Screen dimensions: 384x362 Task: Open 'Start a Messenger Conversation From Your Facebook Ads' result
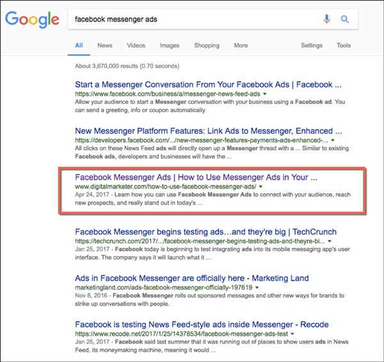coord(208,84)
